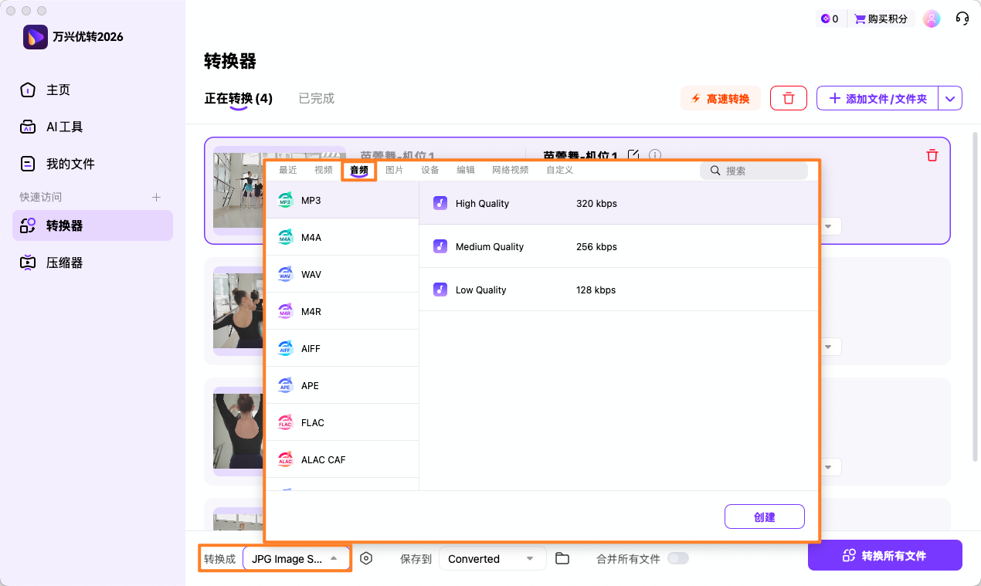This screenshot has height=586, width=981.
Task: Switch to the 网络视频 tab
Action: [x=509, y=170]
